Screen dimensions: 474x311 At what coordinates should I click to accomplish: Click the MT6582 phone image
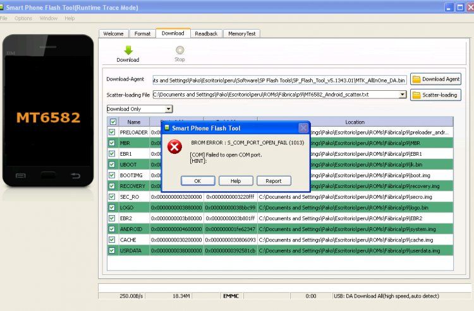[48, 110]
